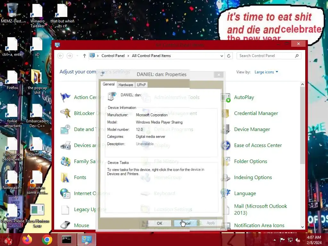Image resolution: width=328 pixels, height=246 pixels.
Task: Open the Mouse icon
Action: coord(65,225)
